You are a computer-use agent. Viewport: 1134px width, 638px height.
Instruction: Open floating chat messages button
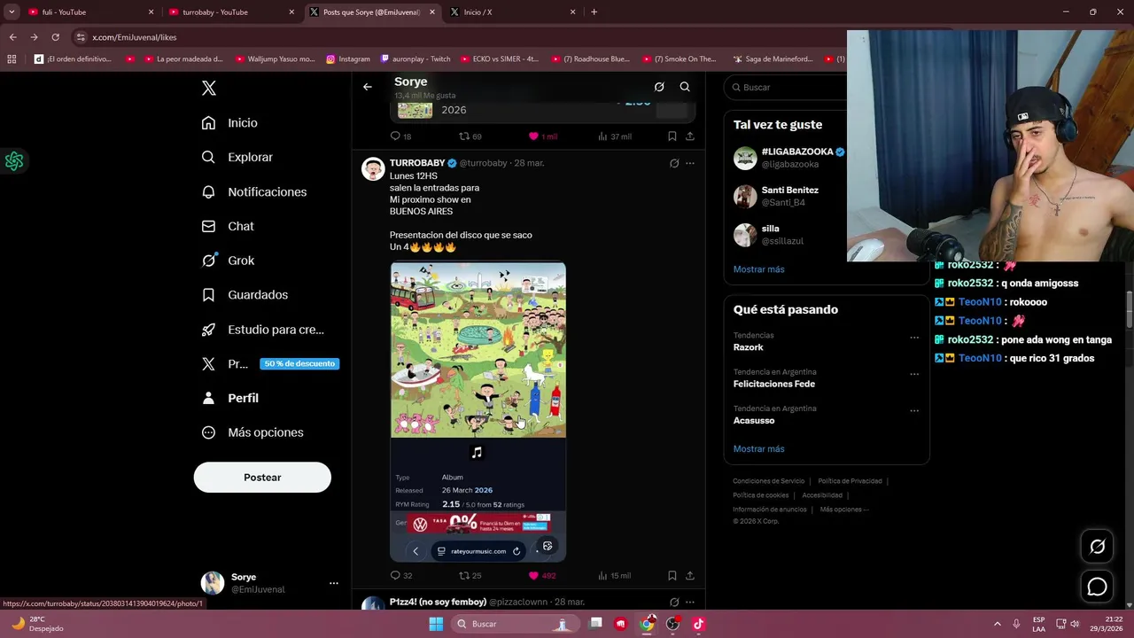coord(1097,587)
